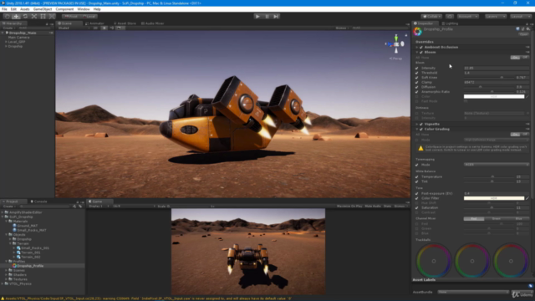The image size is (535, 301).
Task: Expand the Ambient Occlusion section
Action: (416, 47)
